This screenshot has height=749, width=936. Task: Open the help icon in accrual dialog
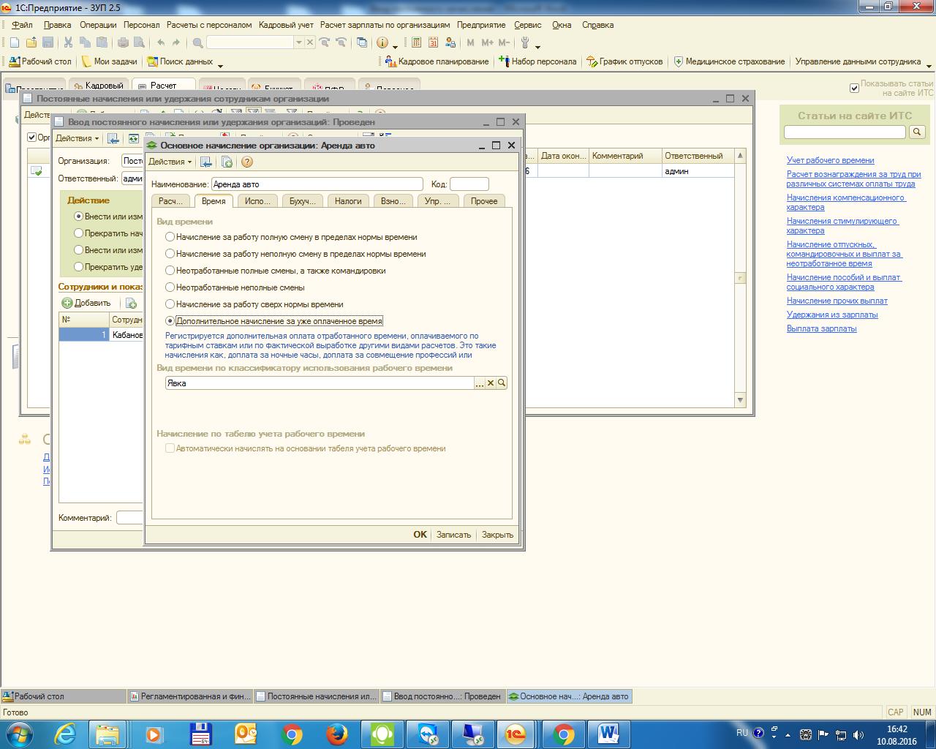[247, 162]
